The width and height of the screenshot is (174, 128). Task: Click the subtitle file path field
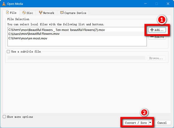point(76,58)
